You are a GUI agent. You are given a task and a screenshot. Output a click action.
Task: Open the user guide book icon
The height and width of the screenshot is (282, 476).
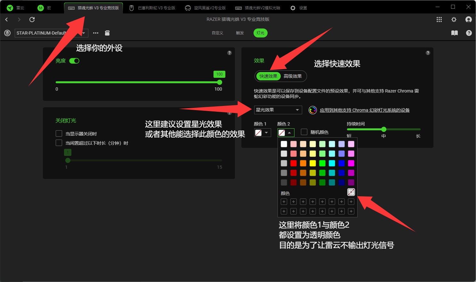tap(454, 33)
